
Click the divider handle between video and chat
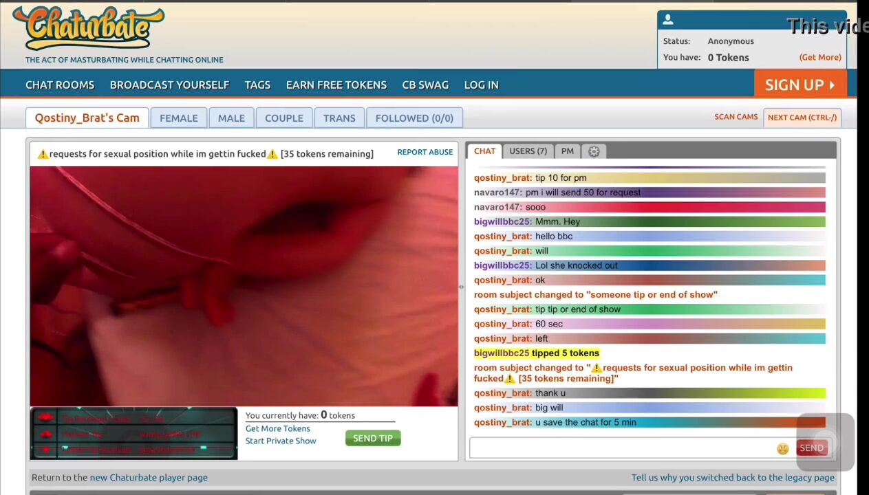tap(461, 287)
